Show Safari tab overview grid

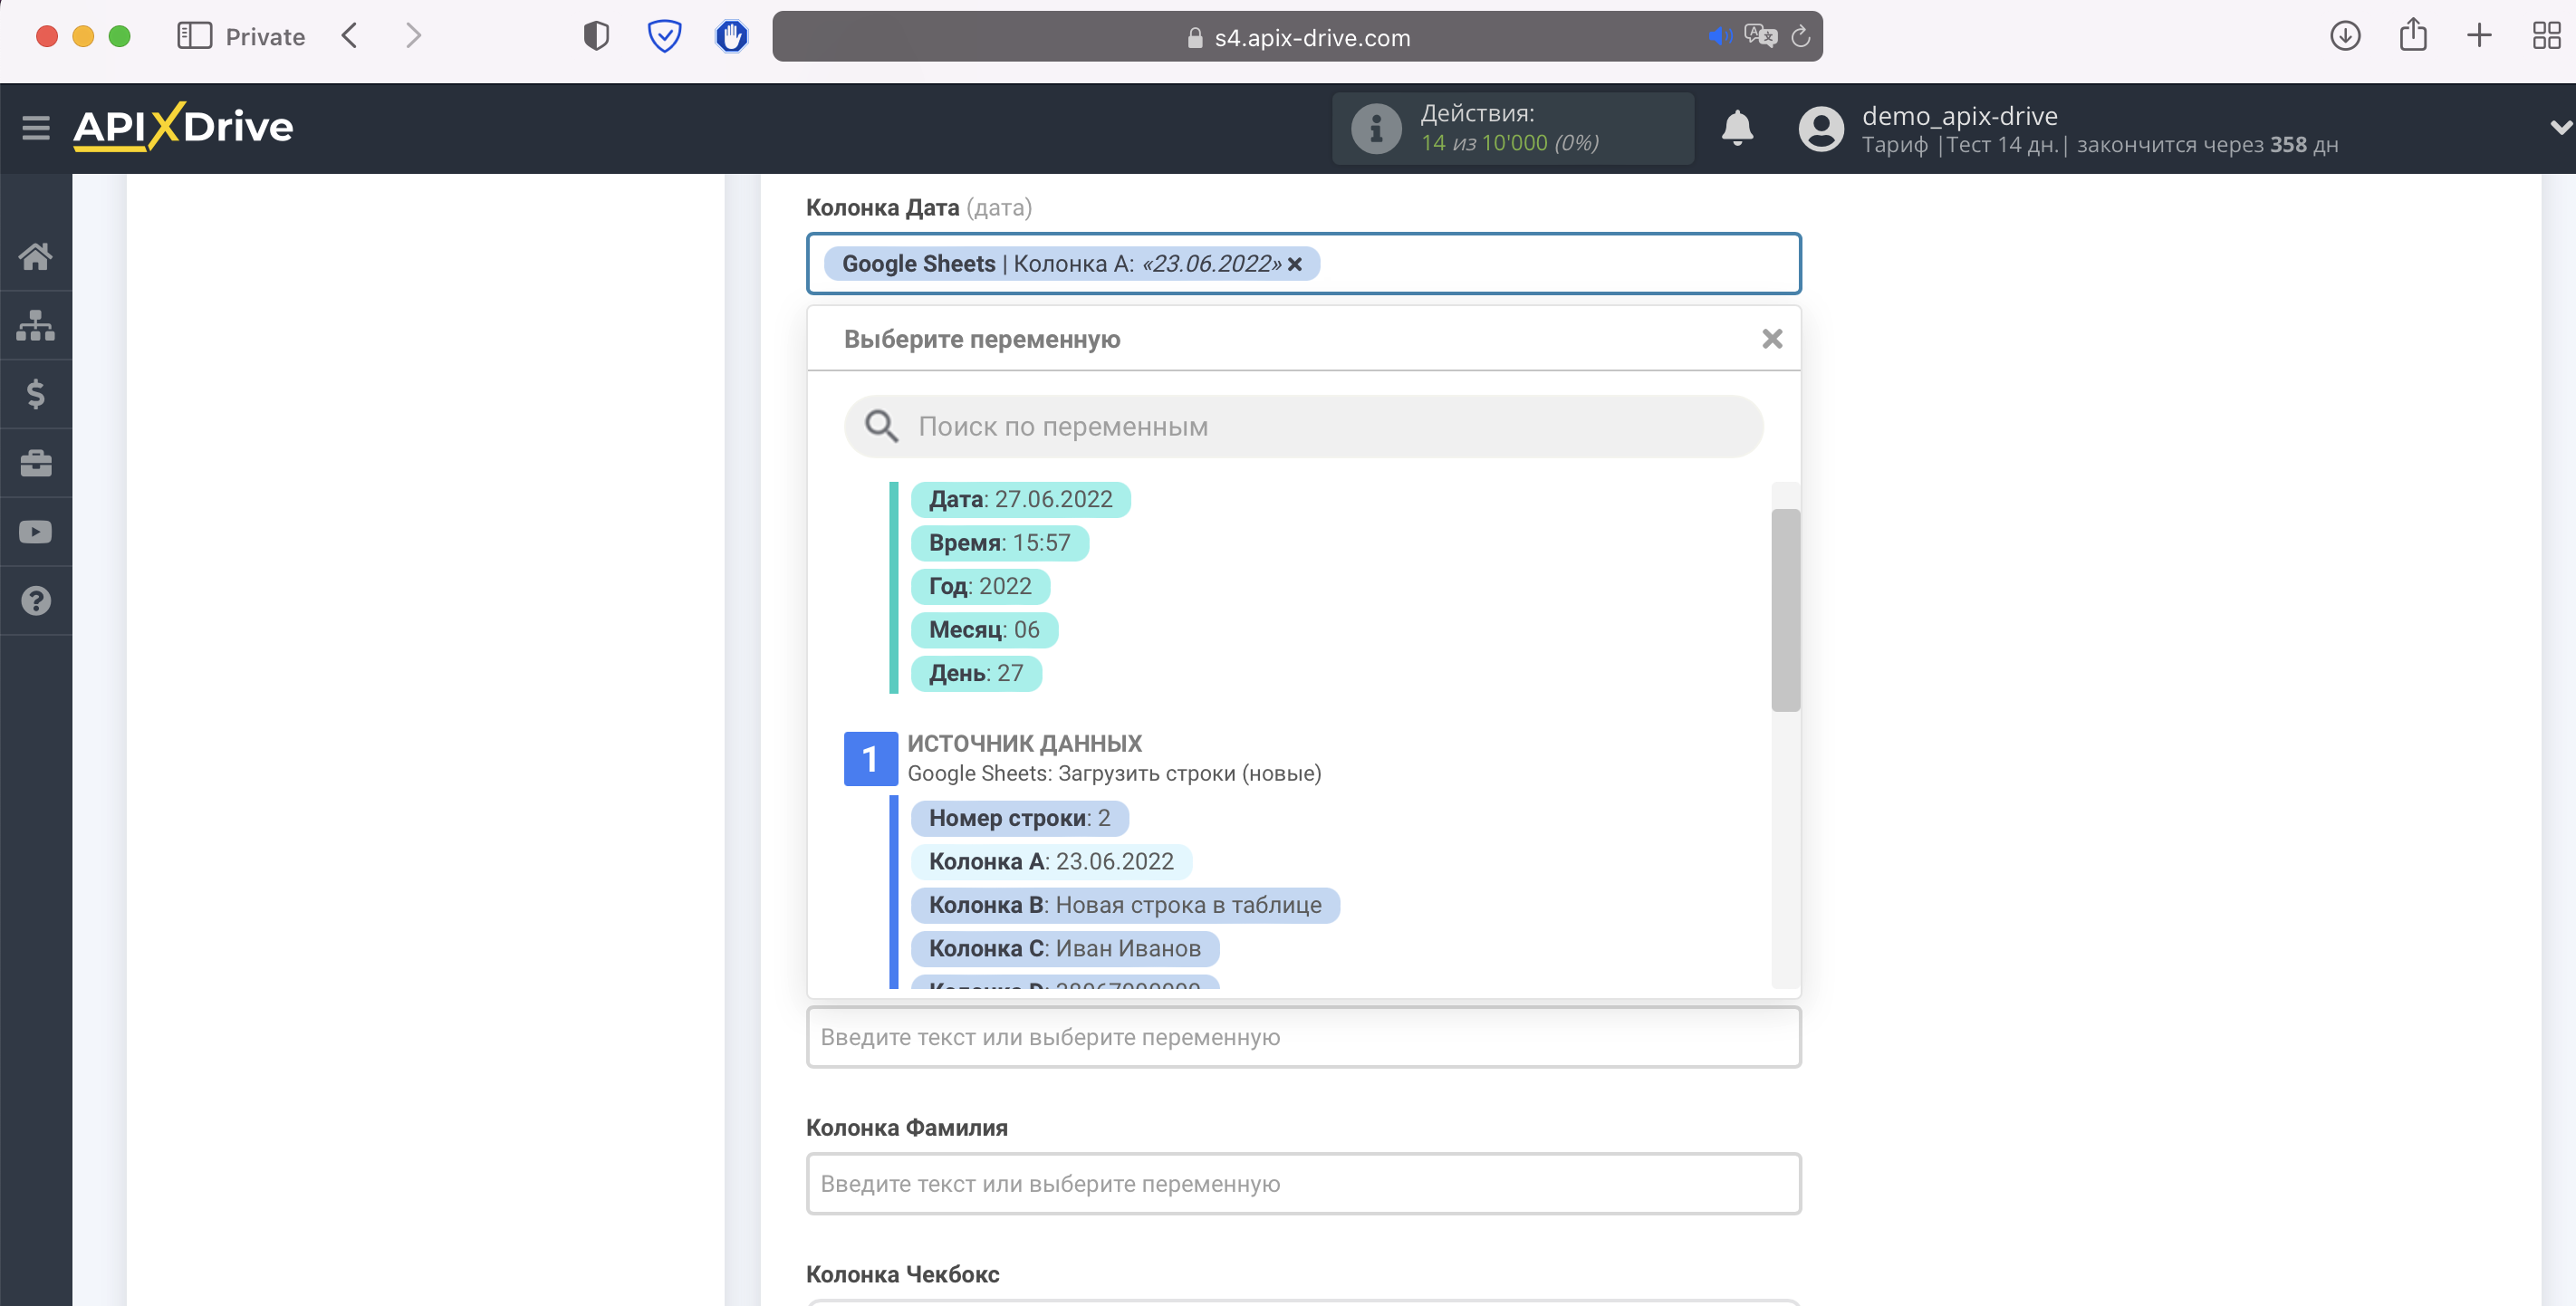pos(2546,36)
